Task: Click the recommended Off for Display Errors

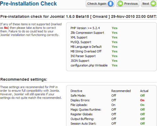Action: pos(114,100)
